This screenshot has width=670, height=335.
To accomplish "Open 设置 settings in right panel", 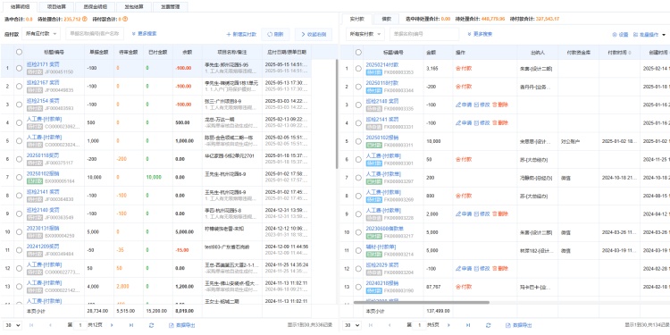I will [620, 35].
